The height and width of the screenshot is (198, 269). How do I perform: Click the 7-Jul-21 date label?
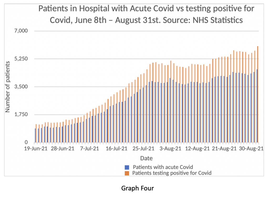(x=90, y=149)
